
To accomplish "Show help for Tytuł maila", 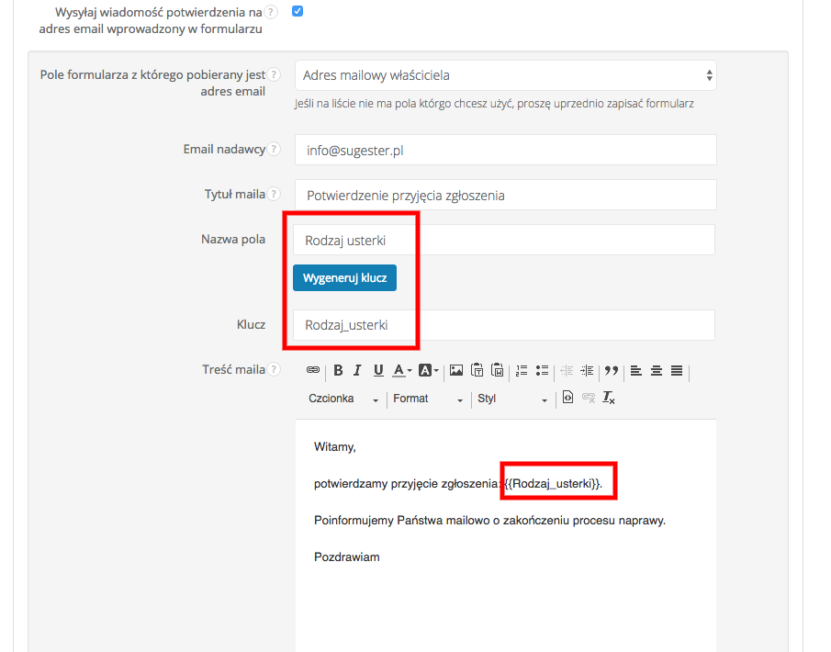I will pyautogui.click(x=274, y=194).
